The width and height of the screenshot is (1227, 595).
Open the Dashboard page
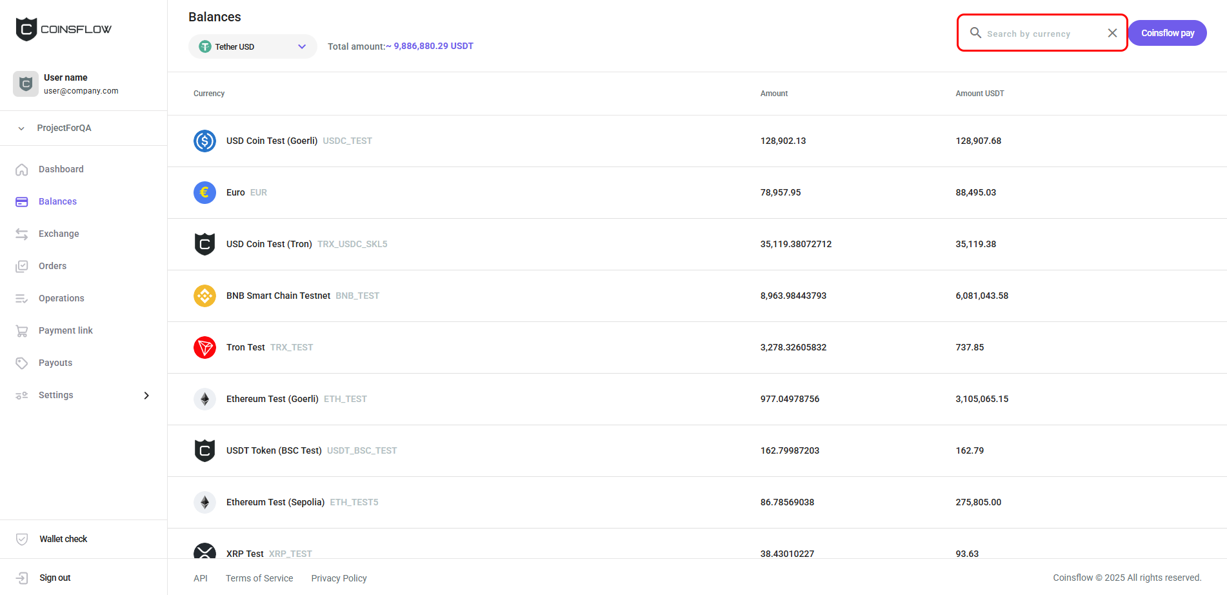pyautogui.click(x=61, y=169)
